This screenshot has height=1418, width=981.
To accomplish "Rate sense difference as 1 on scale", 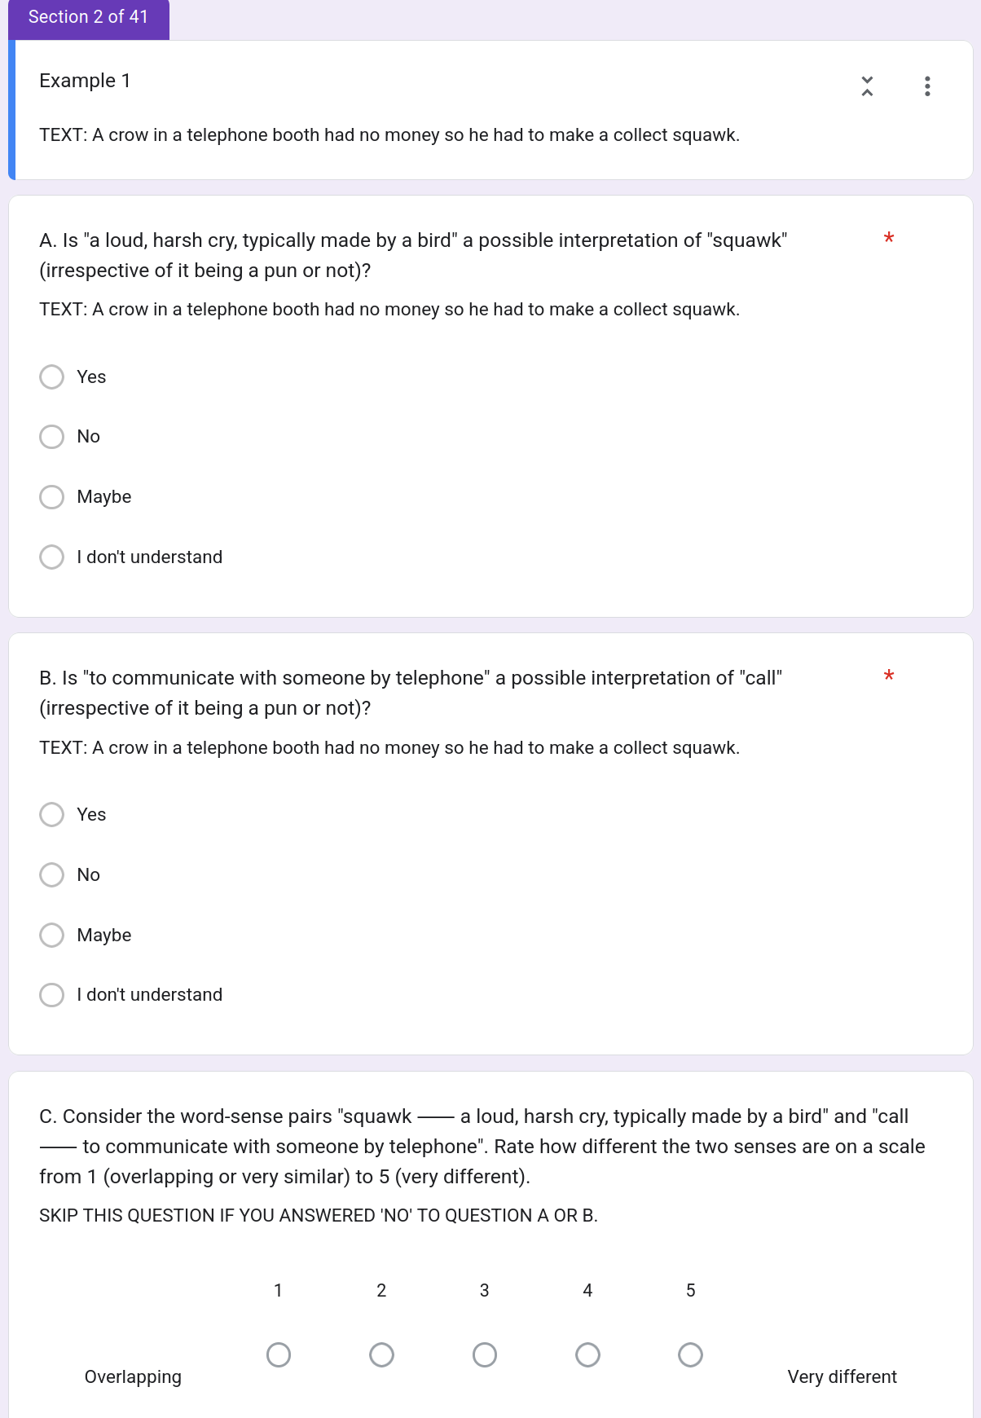I will (279, 1354).
